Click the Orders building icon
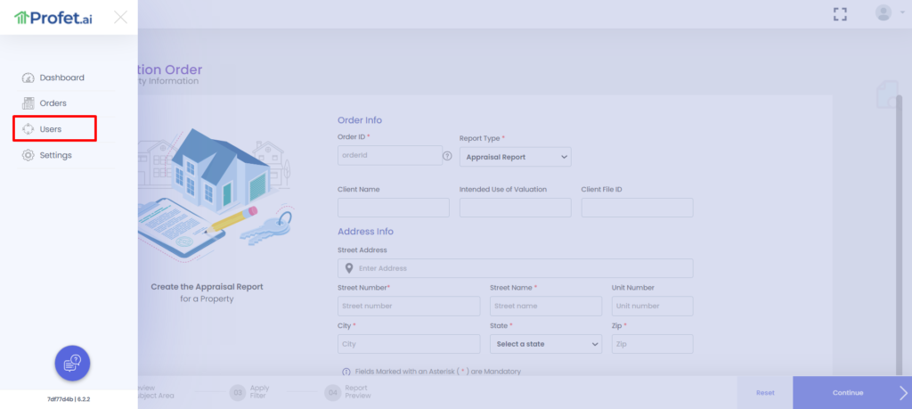This screenshot has width=912, height=409. [28, 103]
